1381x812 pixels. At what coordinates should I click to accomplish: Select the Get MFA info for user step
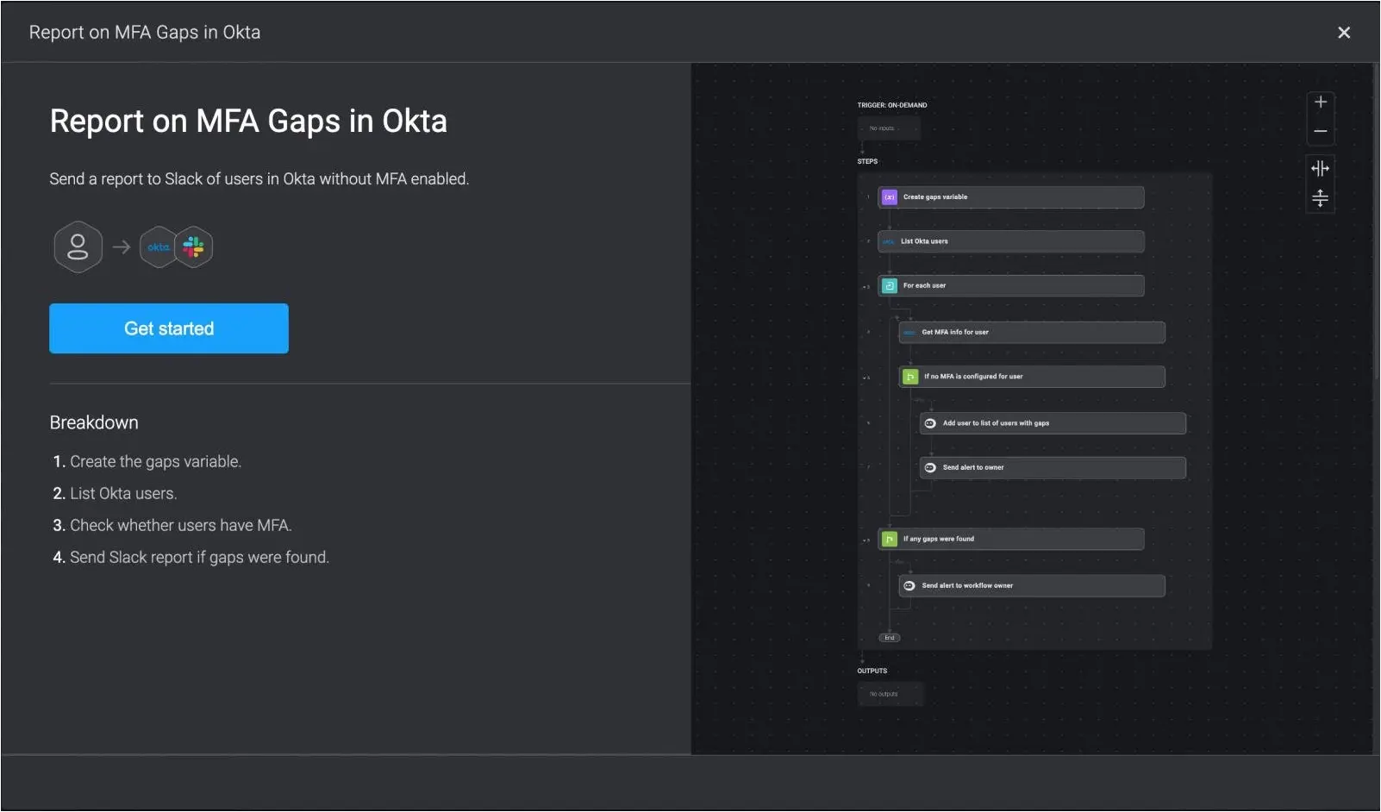click(x=1032, y=332)
